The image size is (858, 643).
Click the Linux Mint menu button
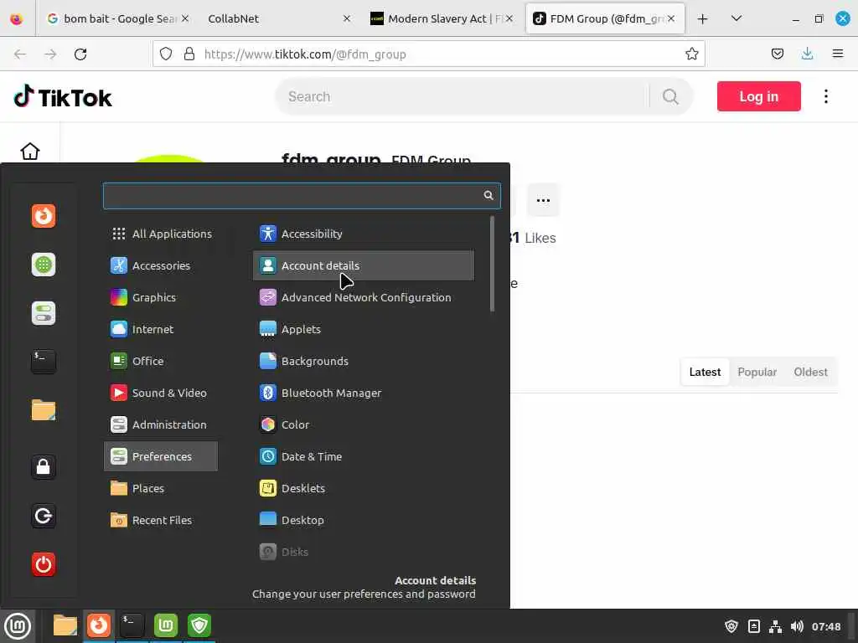(18, 625)
